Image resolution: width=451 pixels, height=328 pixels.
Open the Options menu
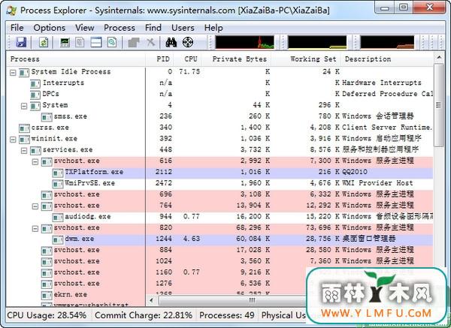[49, 28]
